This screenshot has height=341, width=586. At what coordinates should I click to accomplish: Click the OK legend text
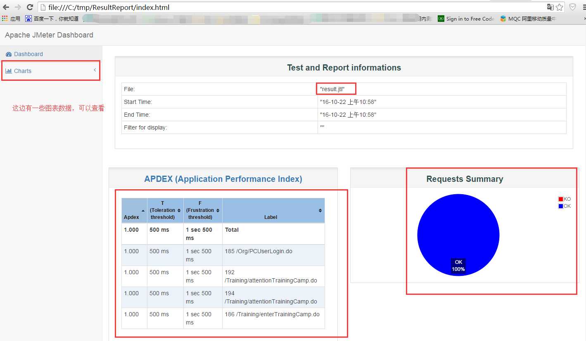tap(567, 206)
